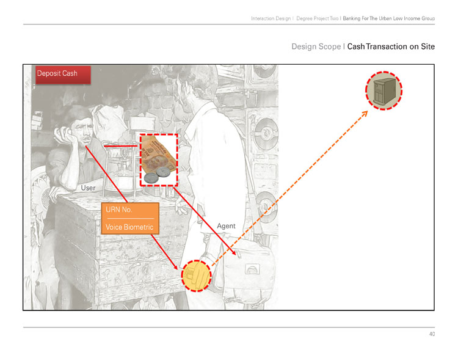This screenshot has width=458, height=344.
Task: Select the server icon in red dashed circle
Action: tap(384, 90)
